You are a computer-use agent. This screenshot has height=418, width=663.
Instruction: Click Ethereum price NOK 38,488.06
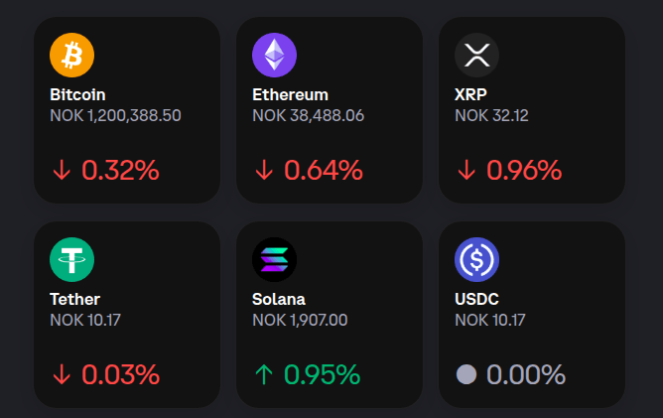[308, 115]
